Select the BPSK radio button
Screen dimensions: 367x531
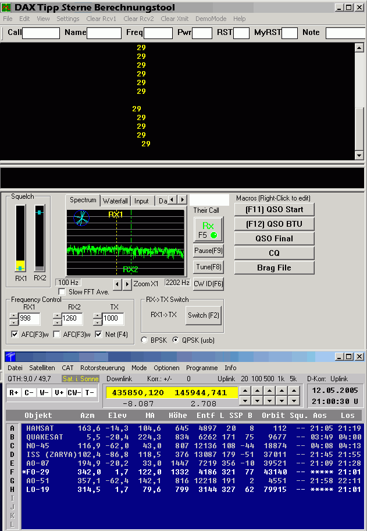coord(145,340)
